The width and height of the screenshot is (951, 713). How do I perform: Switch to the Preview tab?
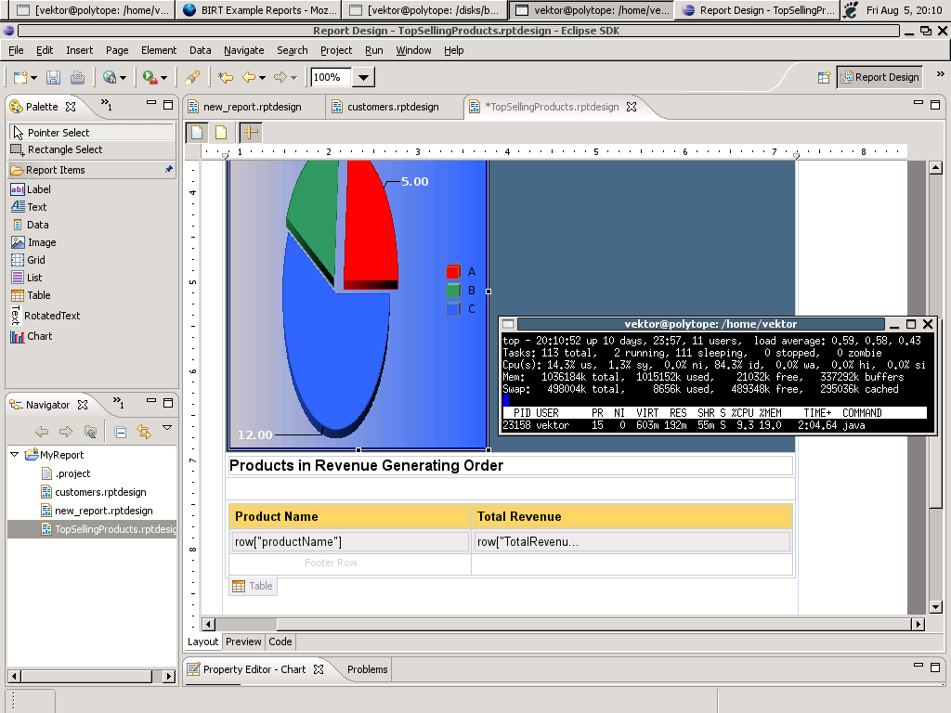243,642
